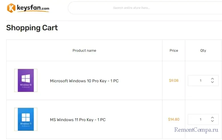Open the Windows 10 Pro product thumbnail
Viewport: 222px width, 140px height.
tap(26, 80)
